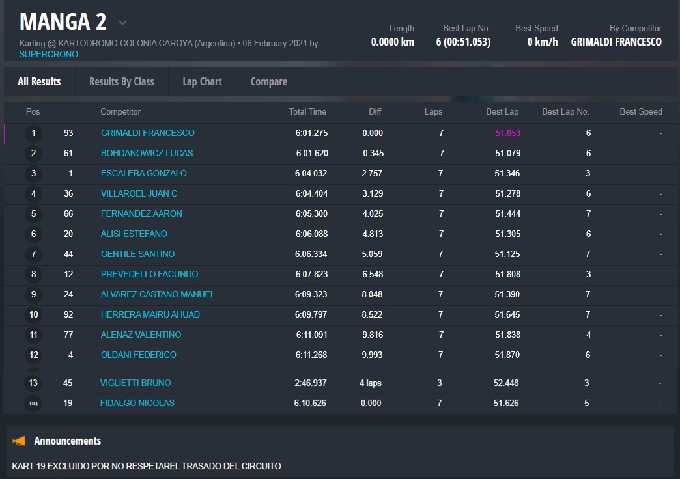Sort by the Best Lap column header
This screenshot has height=479, width=680.
[502, 111]
